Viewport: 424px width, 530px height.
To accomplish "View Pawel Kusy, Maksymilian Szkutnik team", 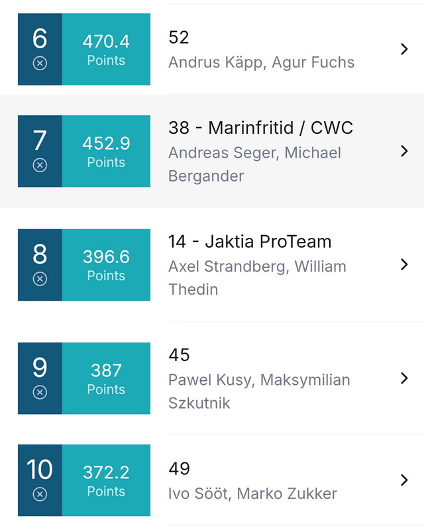I will pyautogui.click(x=259, y=392).
